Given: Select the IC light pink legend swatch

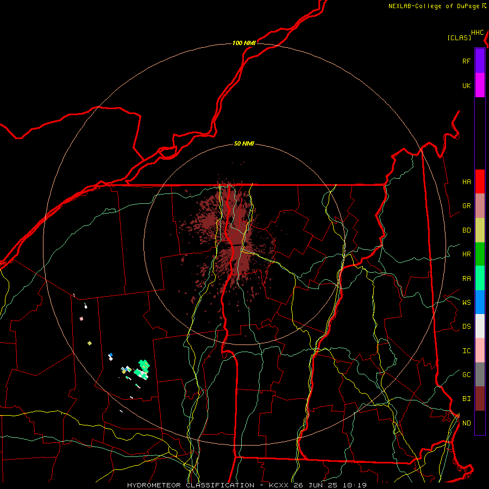Looking at the screenshot, I should [x=480, y=350].
